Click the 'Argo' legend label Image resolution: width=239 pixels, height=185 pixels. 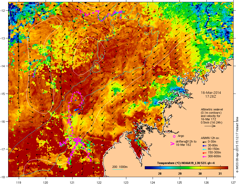(181, 136)
